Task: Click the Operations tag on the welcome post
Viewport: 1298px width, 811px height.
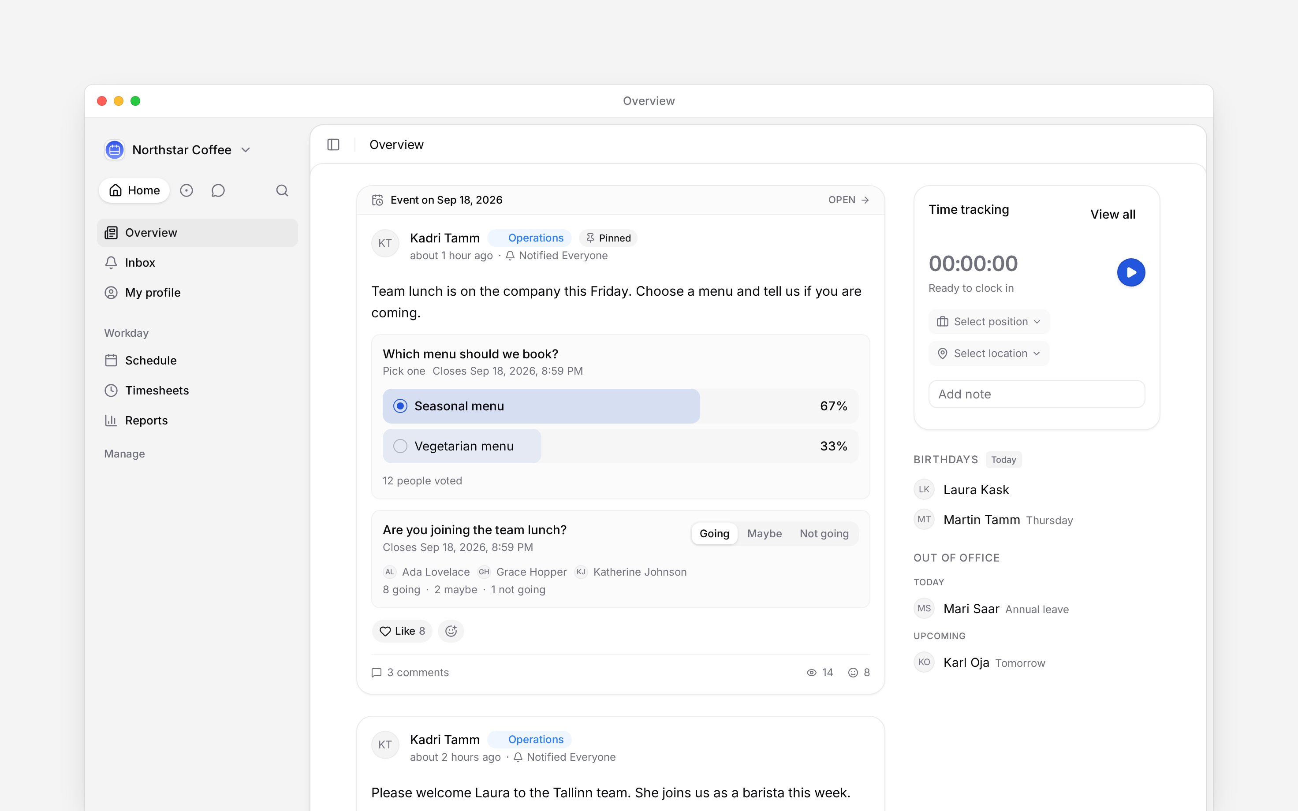Action: point(530,740)
